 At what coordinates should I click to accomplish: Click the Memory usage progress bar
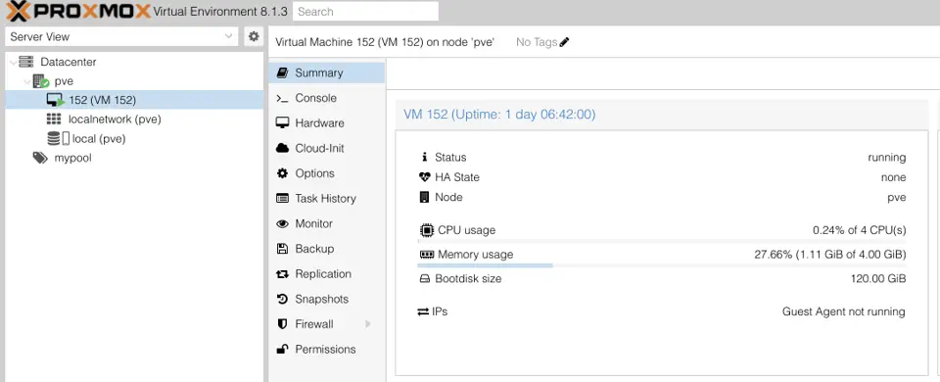[662, 265]
